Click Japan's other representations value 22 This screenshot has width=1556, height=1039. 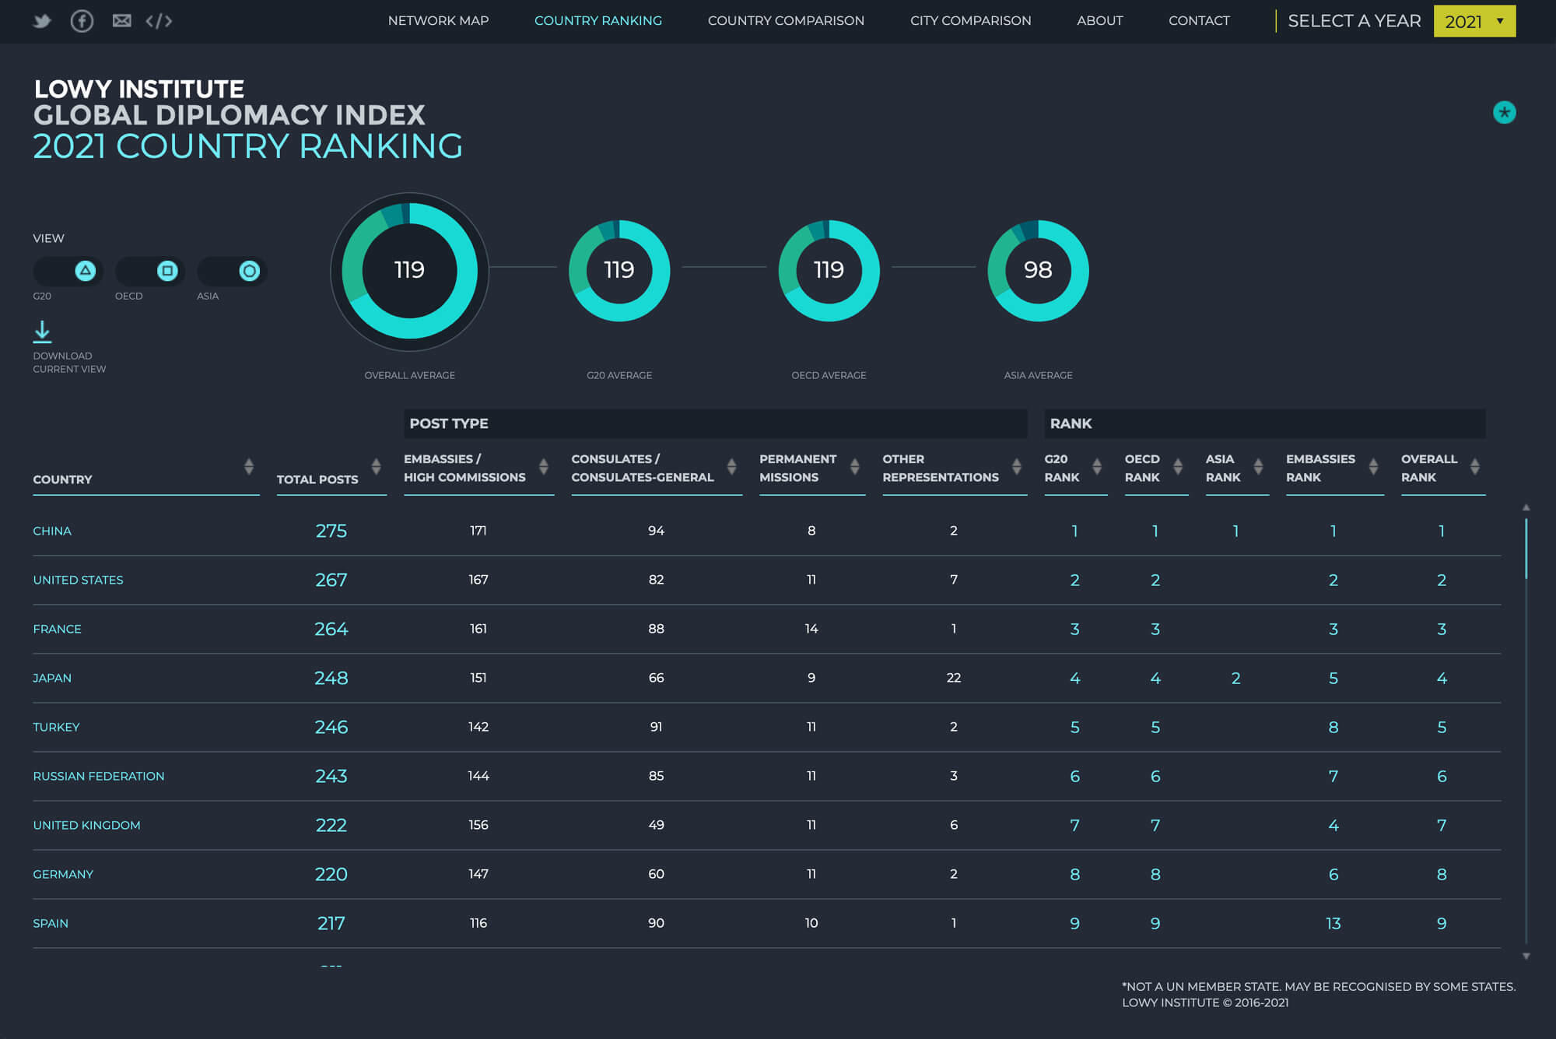[x=954, y=678]
